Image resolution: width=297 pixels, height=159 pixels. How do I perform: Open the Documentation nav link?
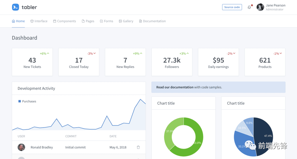click(152, 21)
